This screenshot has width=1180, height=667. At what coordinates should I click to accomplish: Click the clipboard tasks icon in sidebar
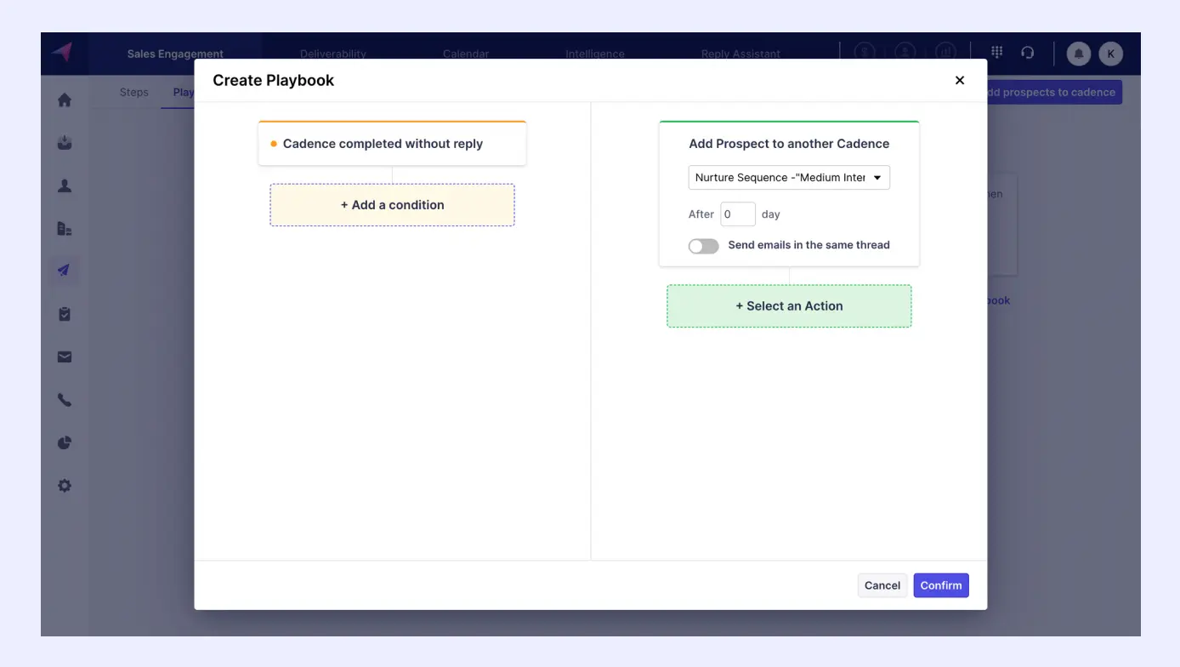[65, 314]
